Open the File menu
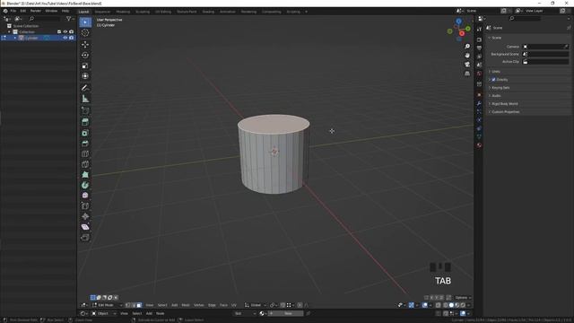This screenshot has height=323, width=574. (13, 11)
